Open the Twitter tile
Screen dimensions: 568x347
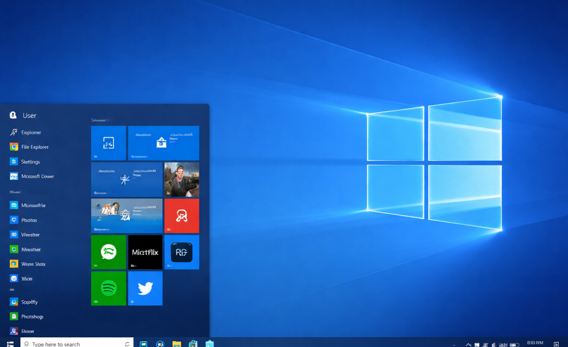coord(145,288)
